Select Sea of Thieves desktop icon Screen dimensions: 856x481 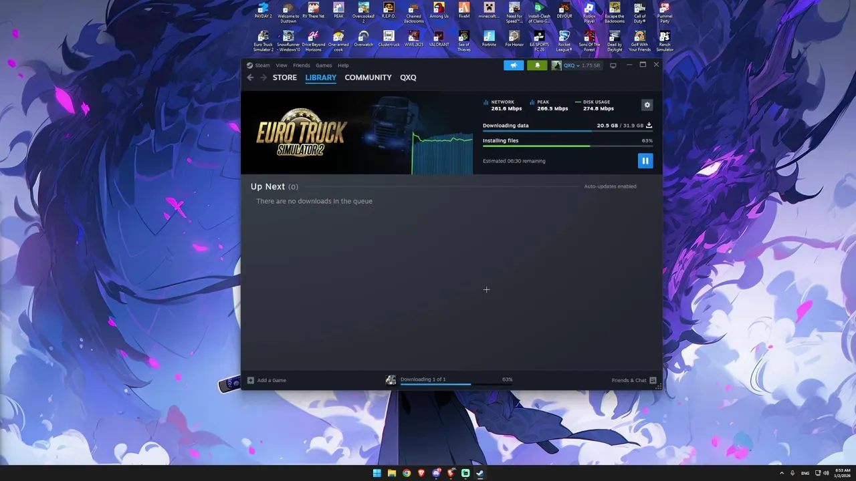pyautogui.click(x=464, y=41)
